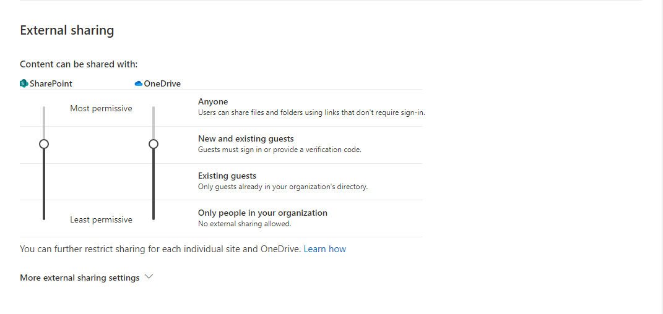Viewport: 663px width, 314px height.
Task: Select the Existing guests option label
Action: tap(227, 176)
